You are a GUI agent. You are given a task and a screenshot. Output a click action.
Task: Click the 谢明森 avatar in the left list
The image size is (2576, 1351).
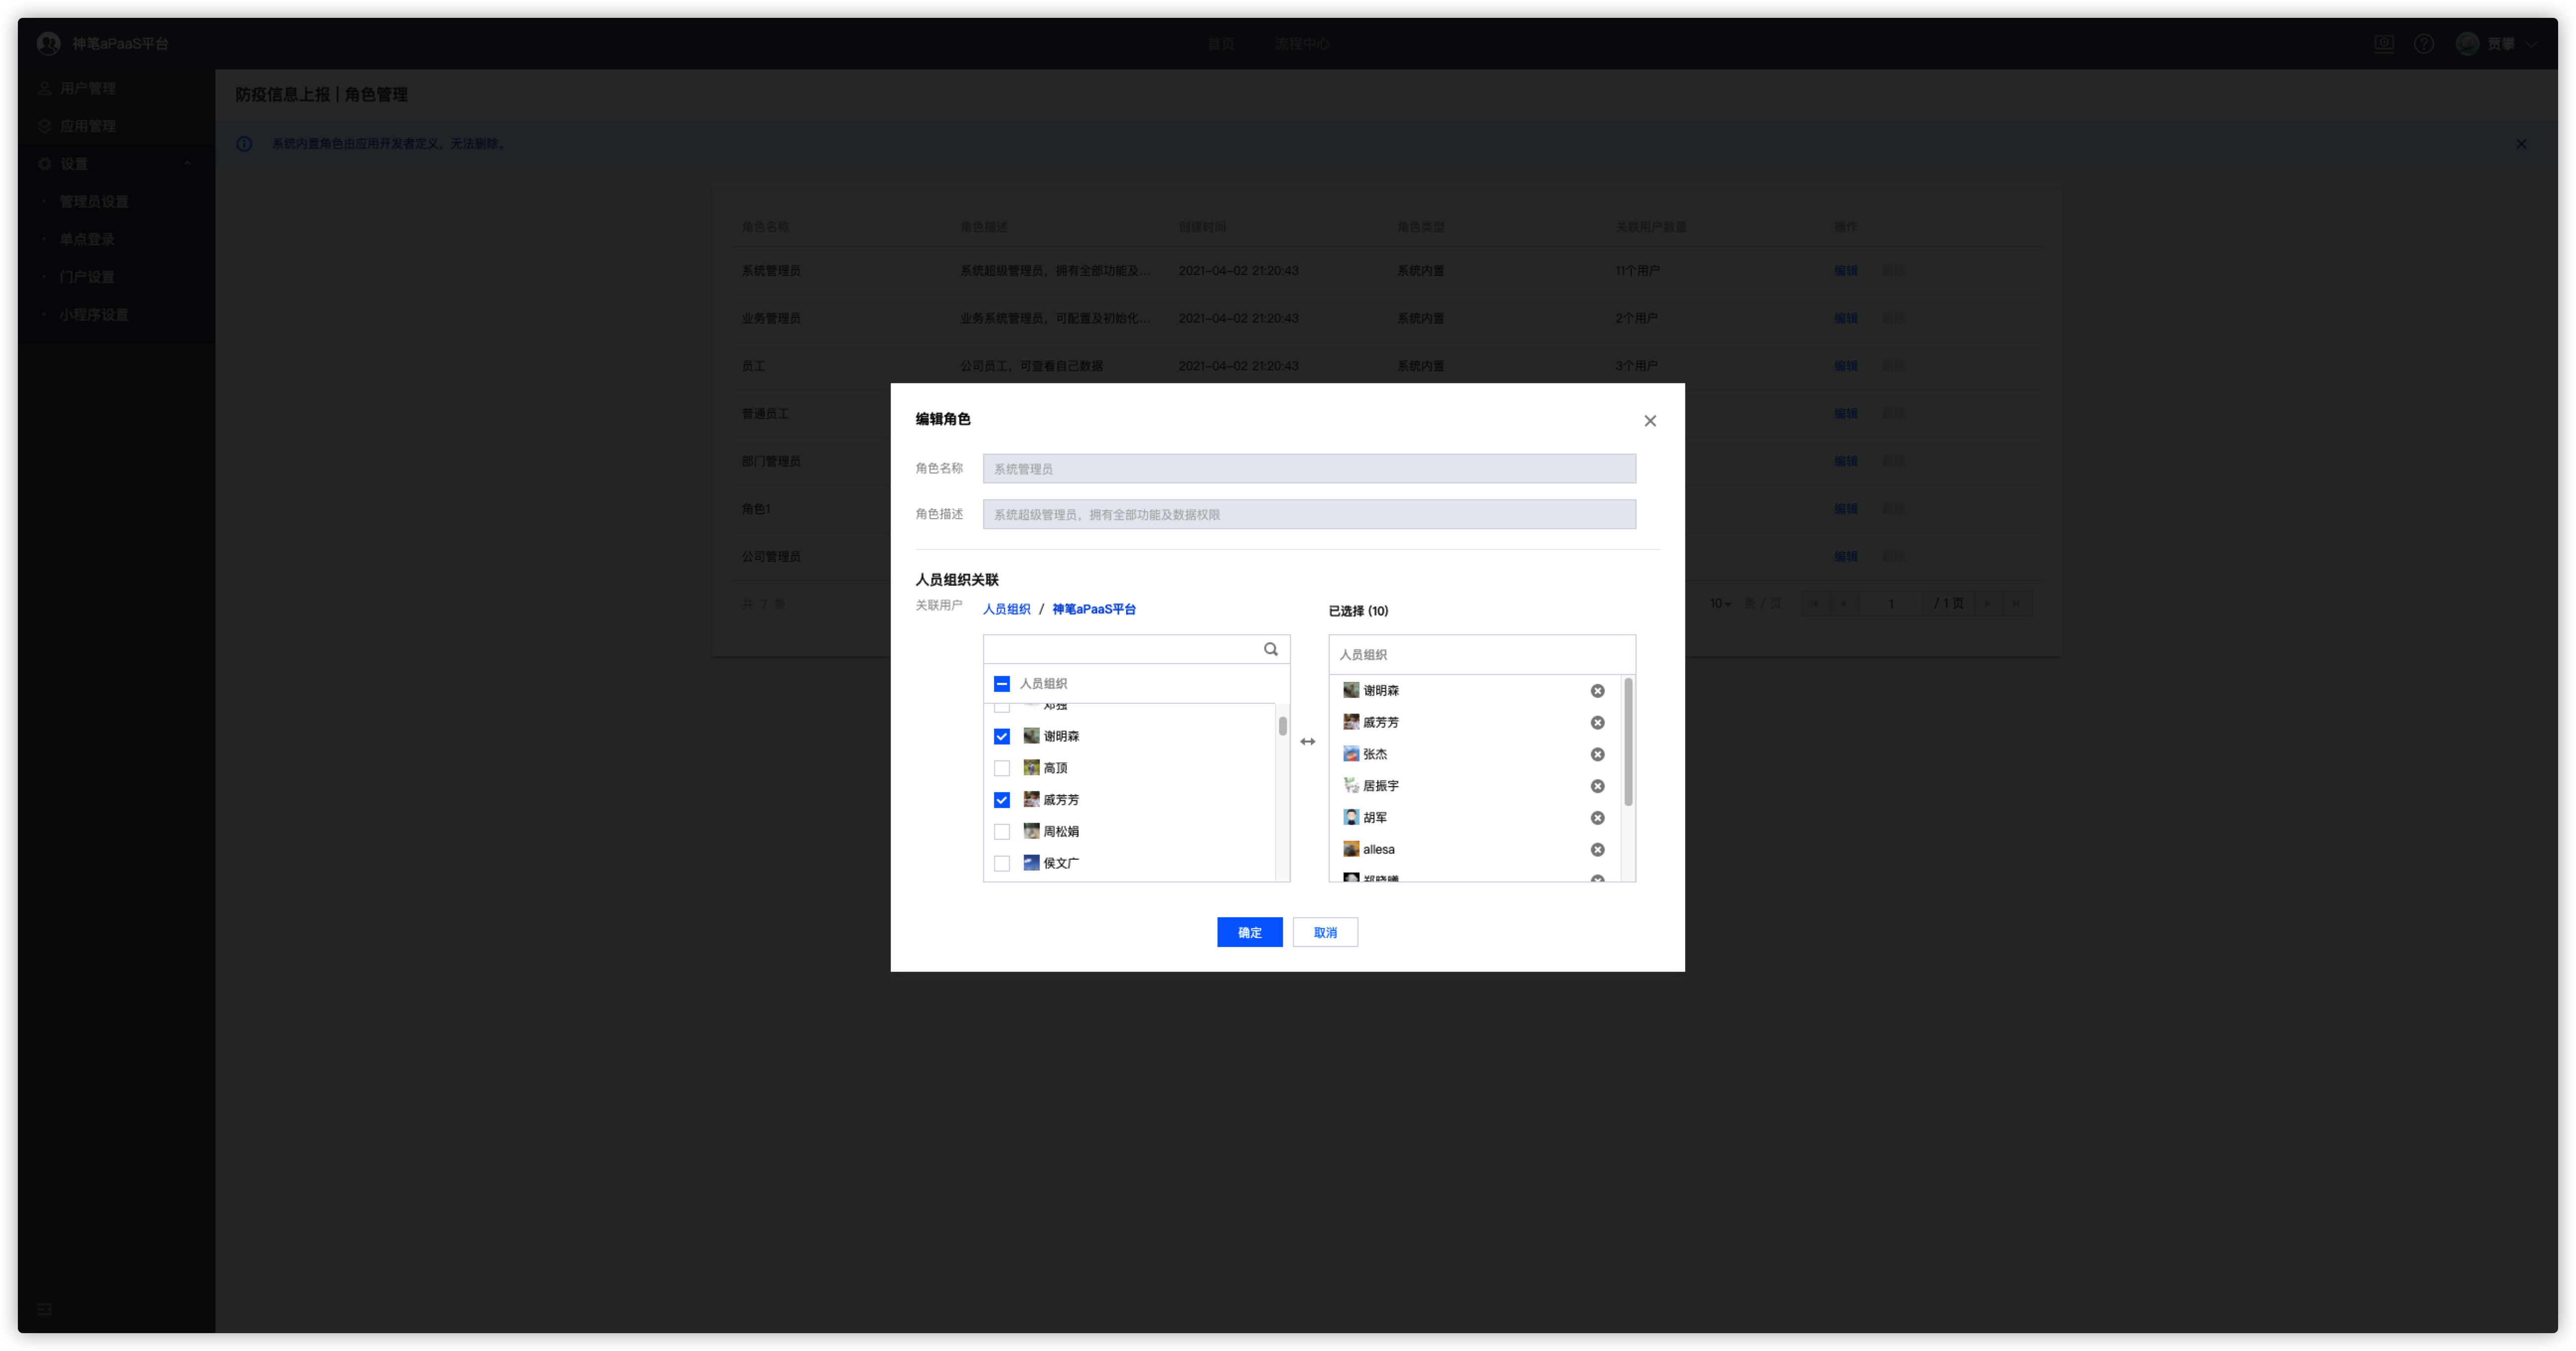pyautogui.click(x=1030, y=737)
